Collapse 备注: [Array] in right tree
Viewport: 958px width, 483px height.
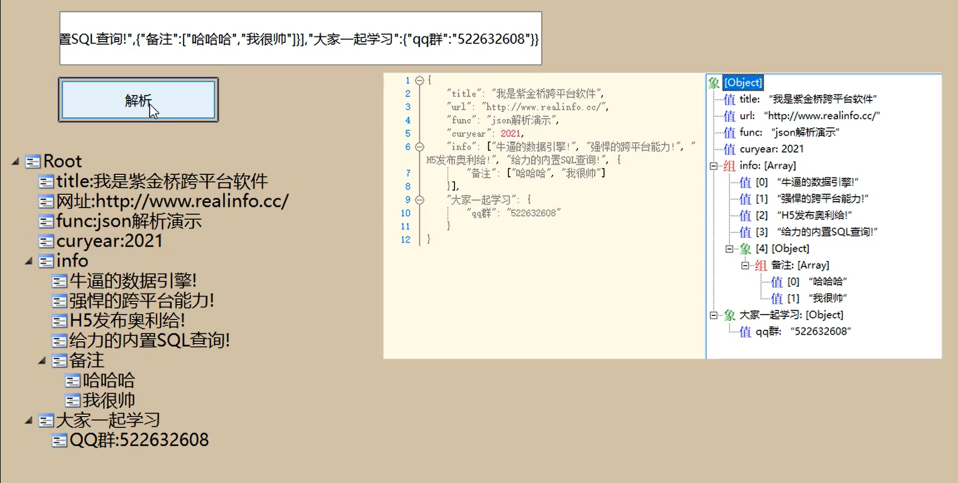[x=745, y=265]
